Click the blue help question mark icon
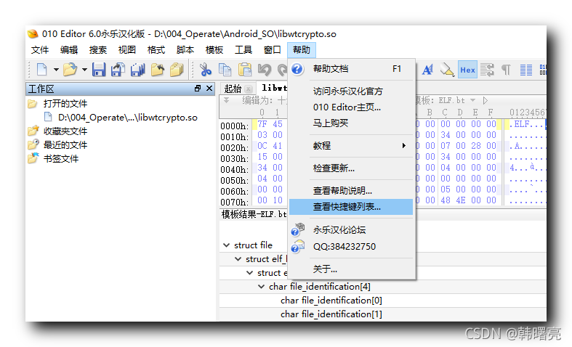 coord(297,69)
